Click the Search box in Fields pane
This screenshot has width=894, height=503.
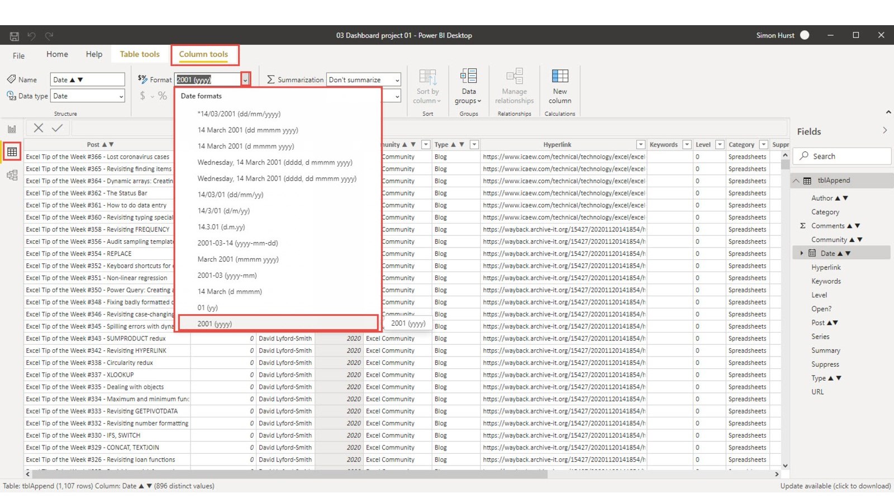pos(844,156)
